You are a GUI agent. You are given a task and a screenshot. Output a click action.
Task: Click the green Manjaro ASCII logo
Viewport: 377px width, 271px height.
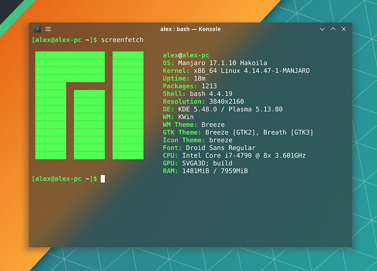89,105
